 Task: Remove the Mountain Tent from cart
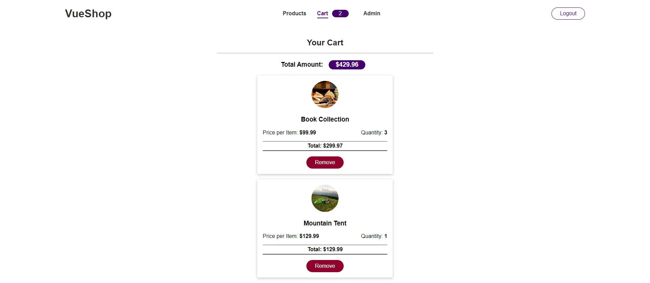click(325, 266)
